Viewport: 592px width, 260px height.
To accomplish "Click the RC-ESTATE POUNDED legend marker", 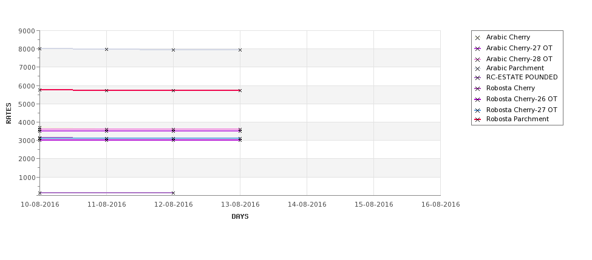I will (477, 78).
